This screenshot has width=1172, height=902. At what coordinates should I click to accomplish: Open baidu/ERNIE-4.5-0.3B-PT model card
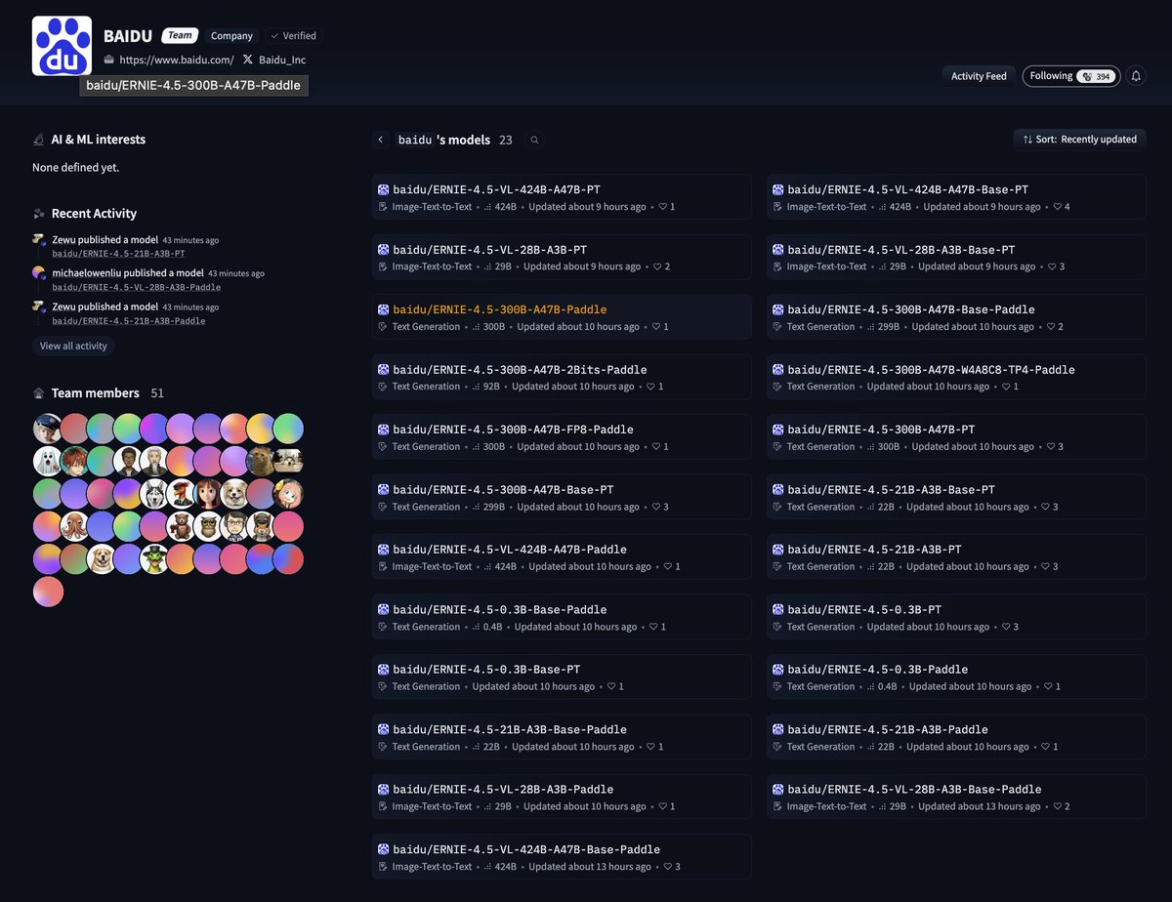[x=956, y=617]
